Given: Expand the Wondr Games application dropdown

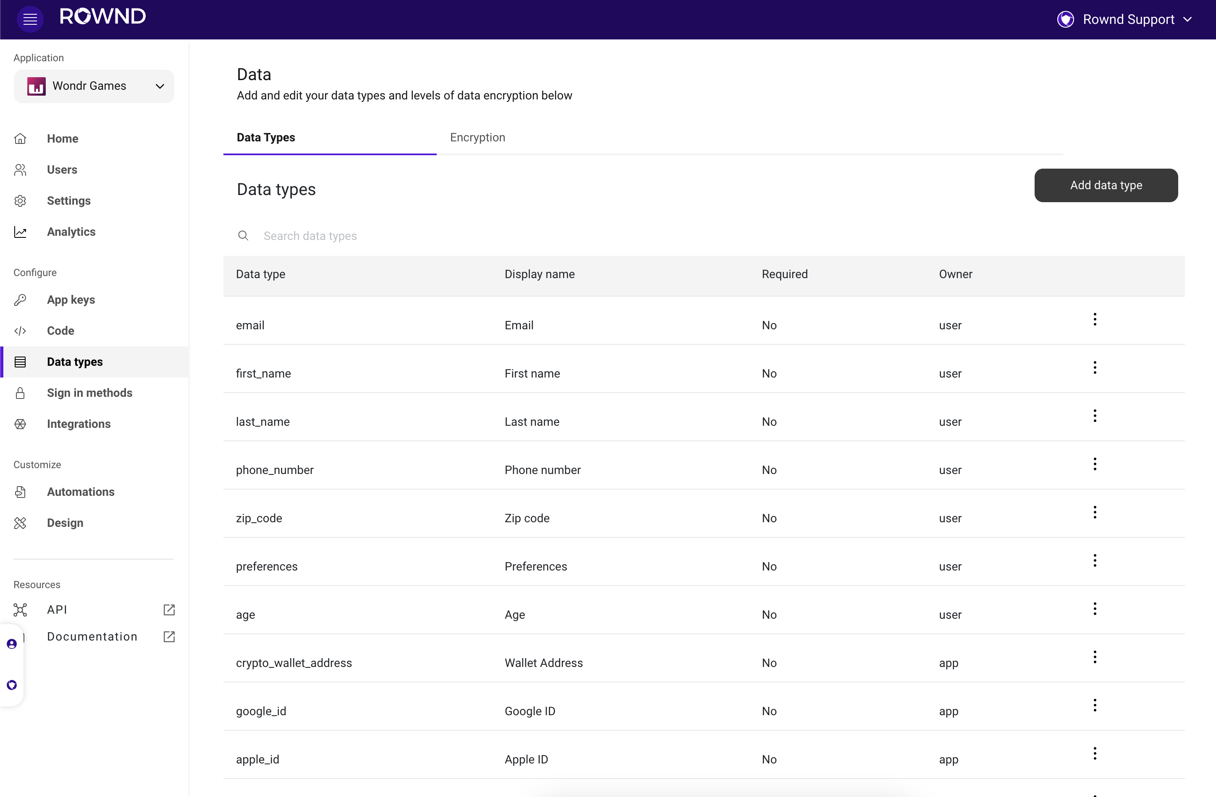Looking at the screenshot, I should click(94, 86).
